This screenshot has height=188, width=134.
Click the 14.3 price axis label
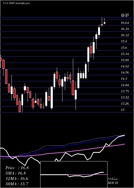[124, 79]
